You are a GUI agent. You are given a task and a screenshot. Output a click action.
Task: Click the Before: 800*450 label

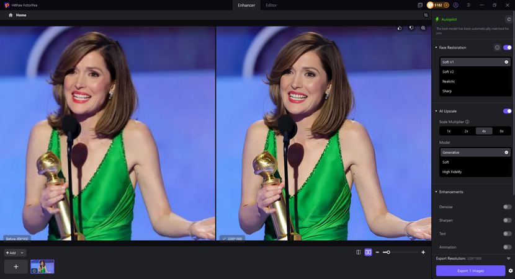(x=17, y=239)
